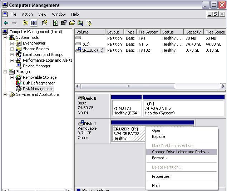Viewport: 227px width, 191px height.
Task: Expand the Shared Folders tree node
Action: (12, 49)
